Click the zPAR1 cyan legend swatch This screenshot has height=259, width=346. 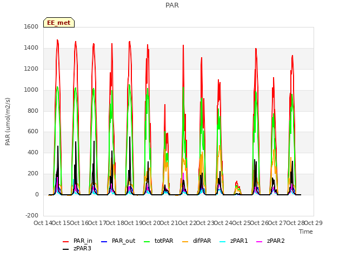coord(223,242)
